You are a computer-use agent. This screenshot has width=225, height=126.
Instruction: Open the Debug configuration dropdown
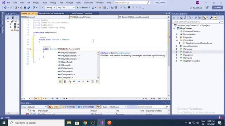tap(50, 8)
